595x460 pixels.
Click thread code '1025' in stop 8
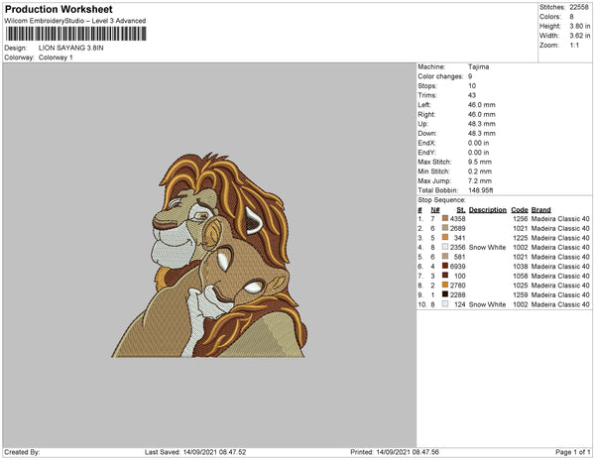[x=521, y=286]
